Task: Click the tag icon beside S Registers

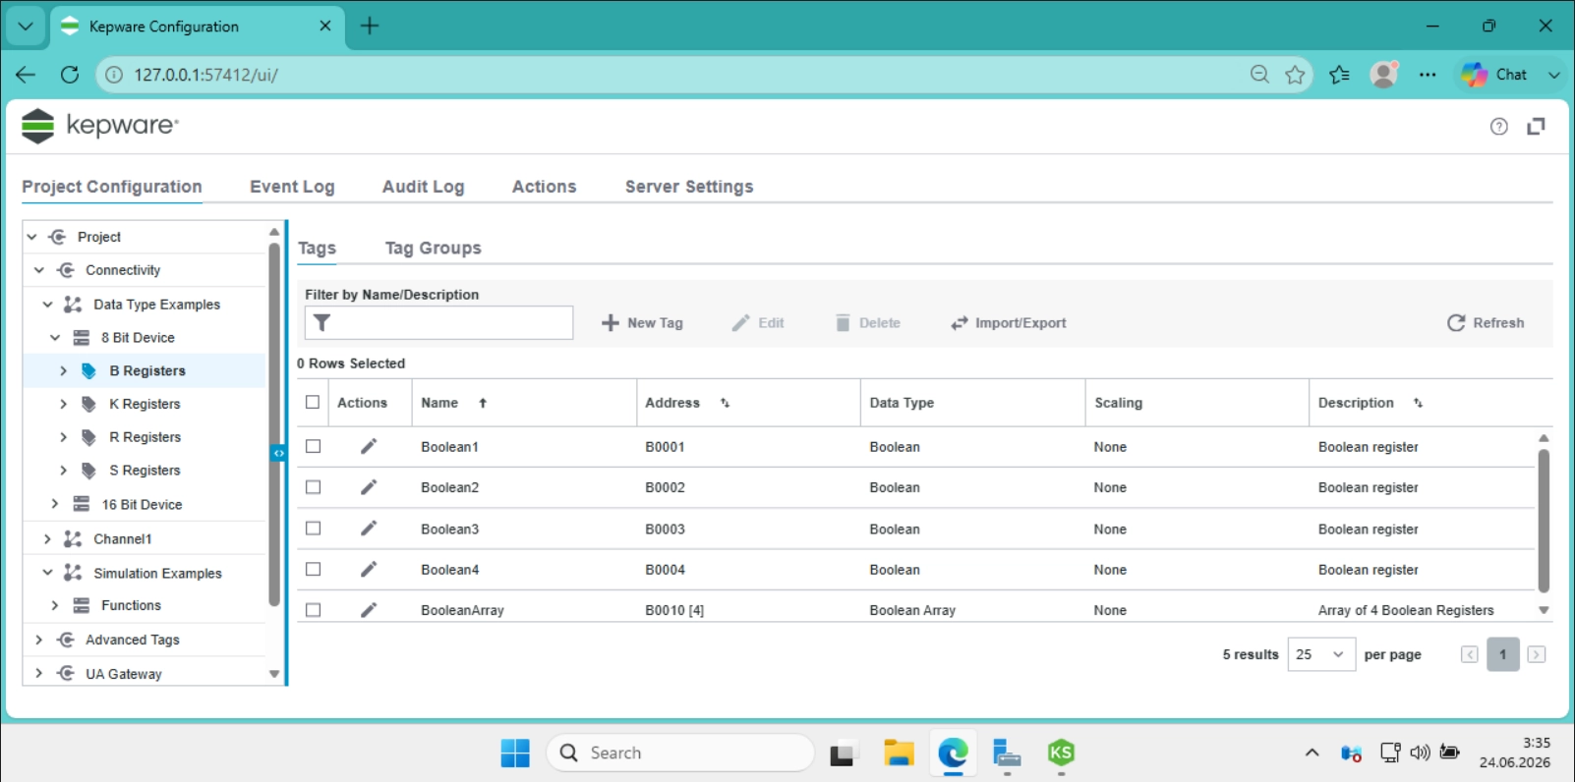Action: coord(88,471)
